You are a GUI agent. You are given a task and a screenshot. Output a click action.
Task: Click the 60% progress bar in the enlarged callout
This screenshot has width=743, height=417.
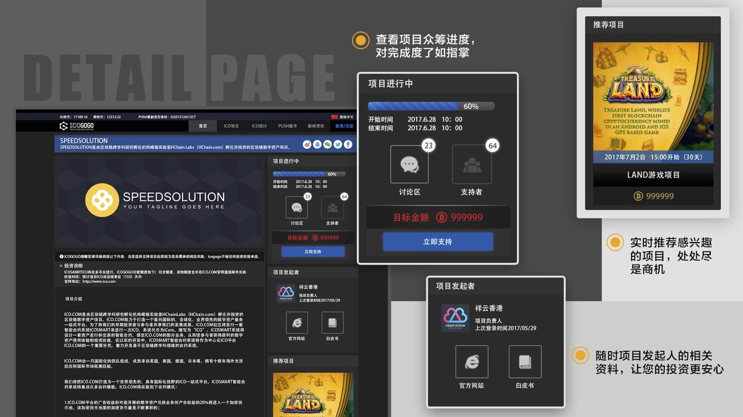(431, 106)
